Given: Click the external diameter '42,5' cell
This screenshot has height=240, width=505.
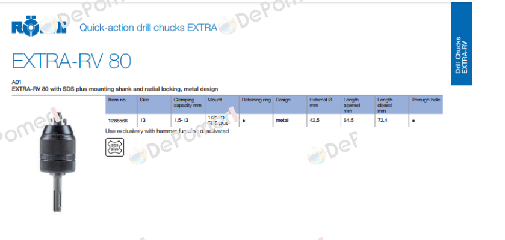Looking at the screenshot, I should click(324, 121).
